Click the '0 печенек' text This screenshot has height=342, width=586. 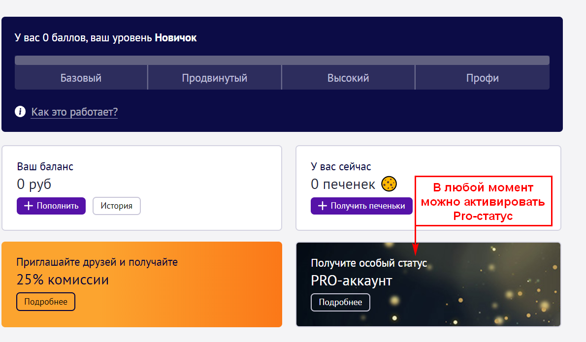[x=343, y=185]
